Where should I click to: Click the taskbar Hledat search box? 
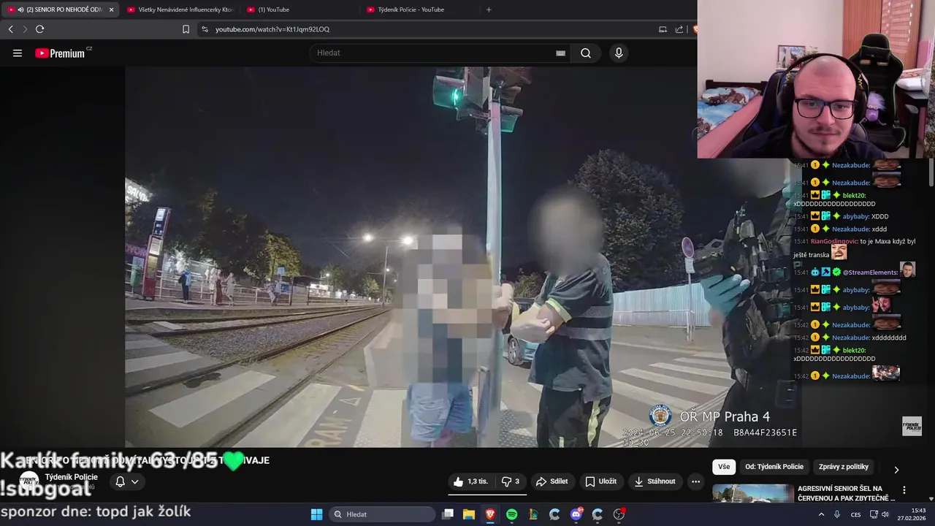382,514
